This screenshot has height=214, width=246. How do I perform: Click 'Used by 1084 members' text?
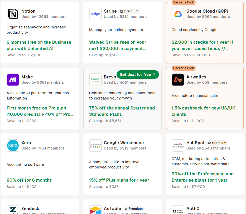pos(43,148)
